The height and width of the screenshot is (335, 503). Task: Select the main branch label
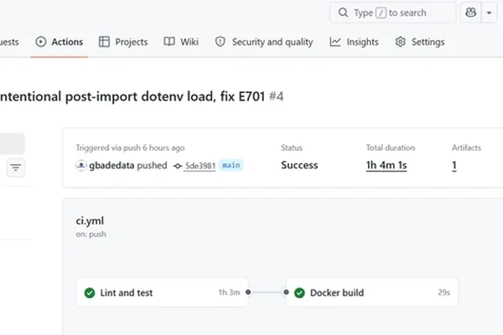coord(231,165)
